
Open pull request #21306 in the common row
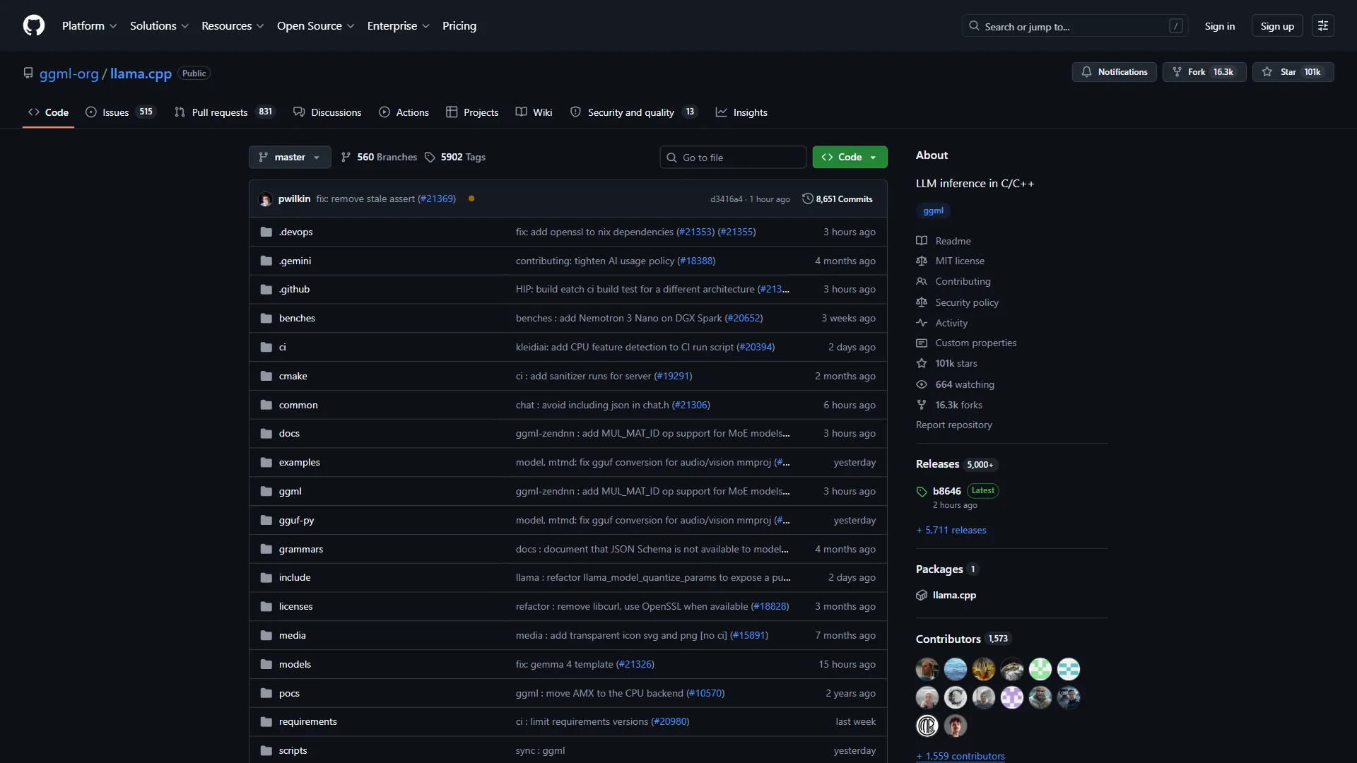(691, 405)
